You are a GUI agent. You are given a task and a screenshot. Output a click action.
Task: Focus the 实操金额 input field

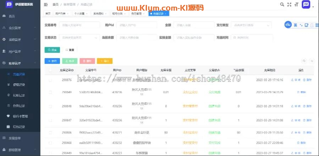(194, 38)
